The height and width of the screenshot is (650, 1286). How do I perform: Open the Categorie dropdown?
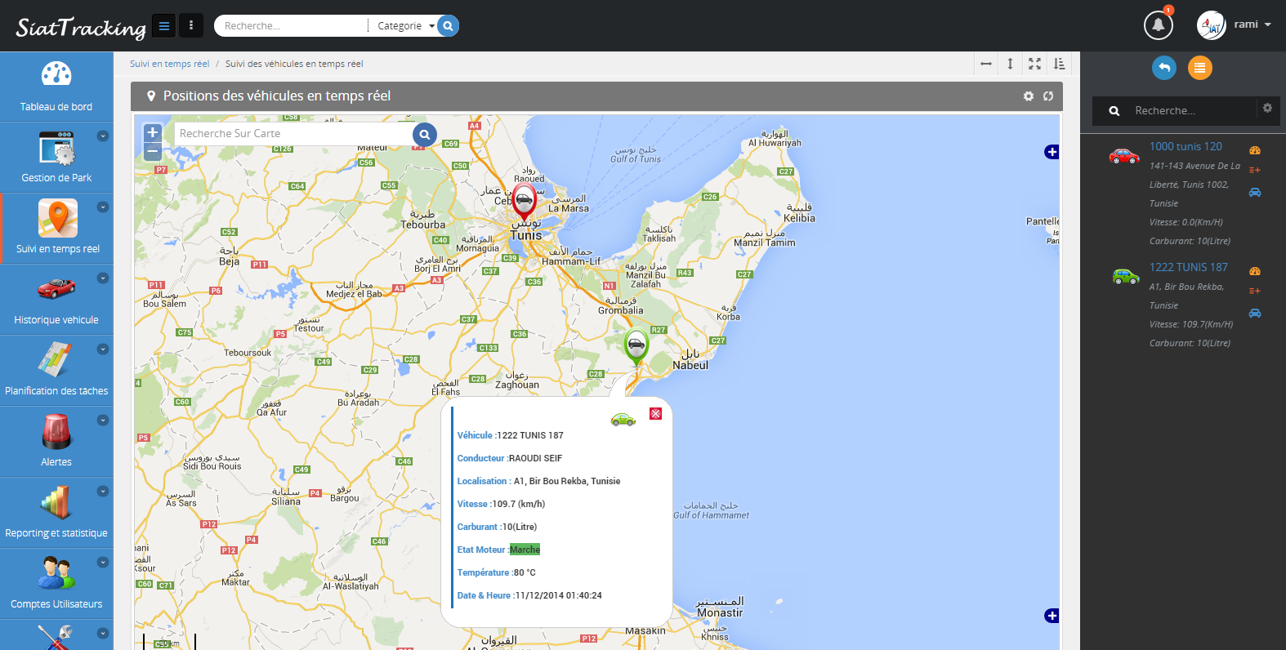click(x=405, y=26)
